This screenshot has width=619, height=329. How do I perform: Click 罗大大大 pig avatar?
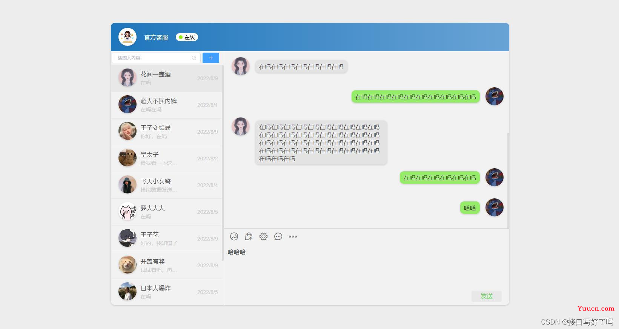point(127,211)
